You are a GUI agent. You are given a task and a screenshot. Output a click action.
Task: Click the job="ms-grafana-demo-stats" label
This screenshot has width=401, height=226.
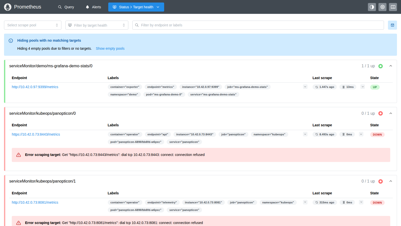coord(247,87)
